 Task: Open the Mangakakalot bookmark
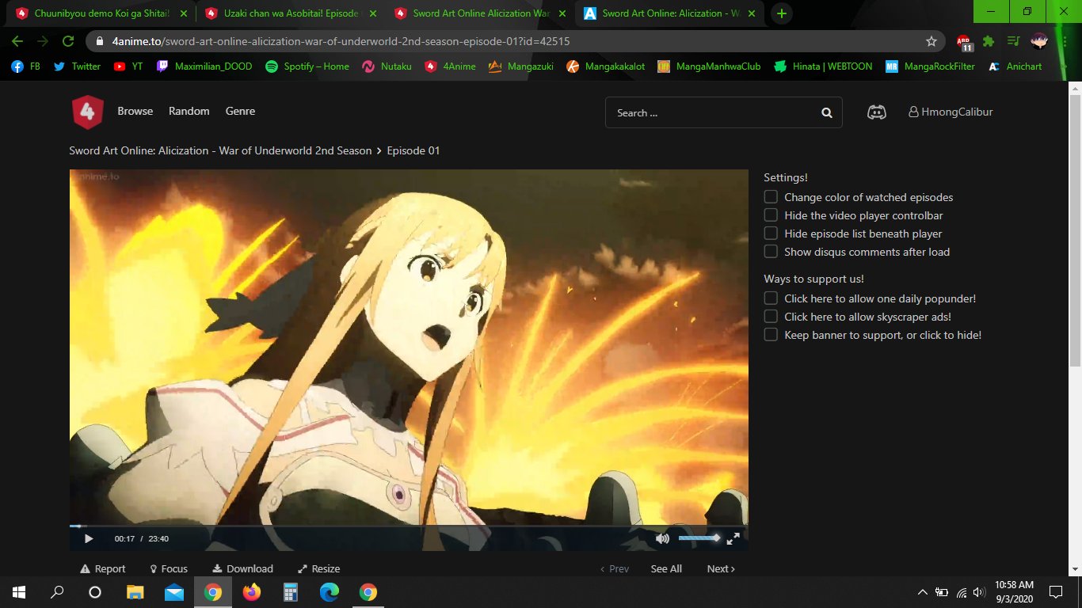point(605,66)
